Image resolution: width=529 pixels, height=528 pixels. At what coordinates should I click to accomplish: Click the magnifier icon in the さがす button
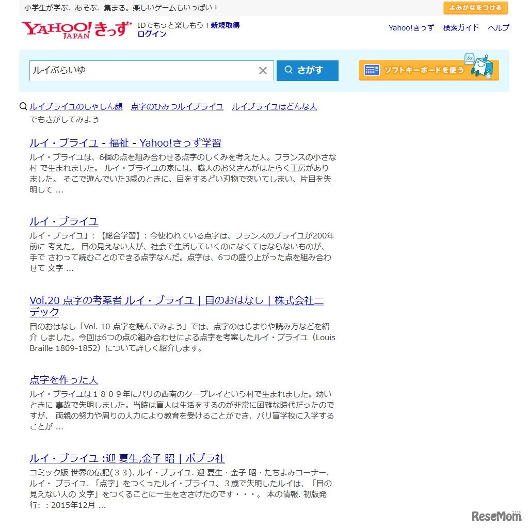click(x=289, y=70)
